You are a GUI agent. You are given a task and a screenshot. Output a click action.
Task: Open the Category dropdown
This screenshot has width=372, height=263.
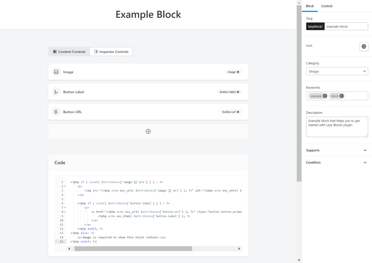click(x=337, y=71)
